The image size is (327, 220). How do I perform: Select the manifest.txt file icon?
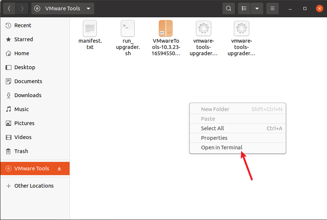[x=89, y=28]
